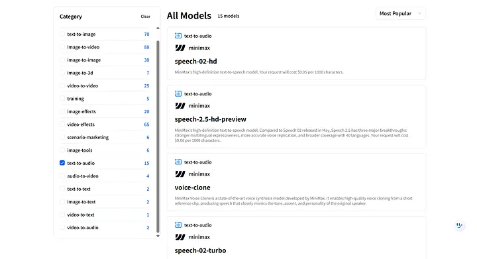Viewport: 477px width, 259px height.
Task: Clear the selected category filters
Action: coord(145,17)
